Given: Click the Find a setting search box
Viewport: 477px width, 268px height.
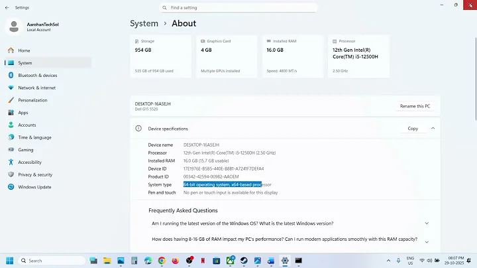Looking at the screenshot, I should point(238,7).
